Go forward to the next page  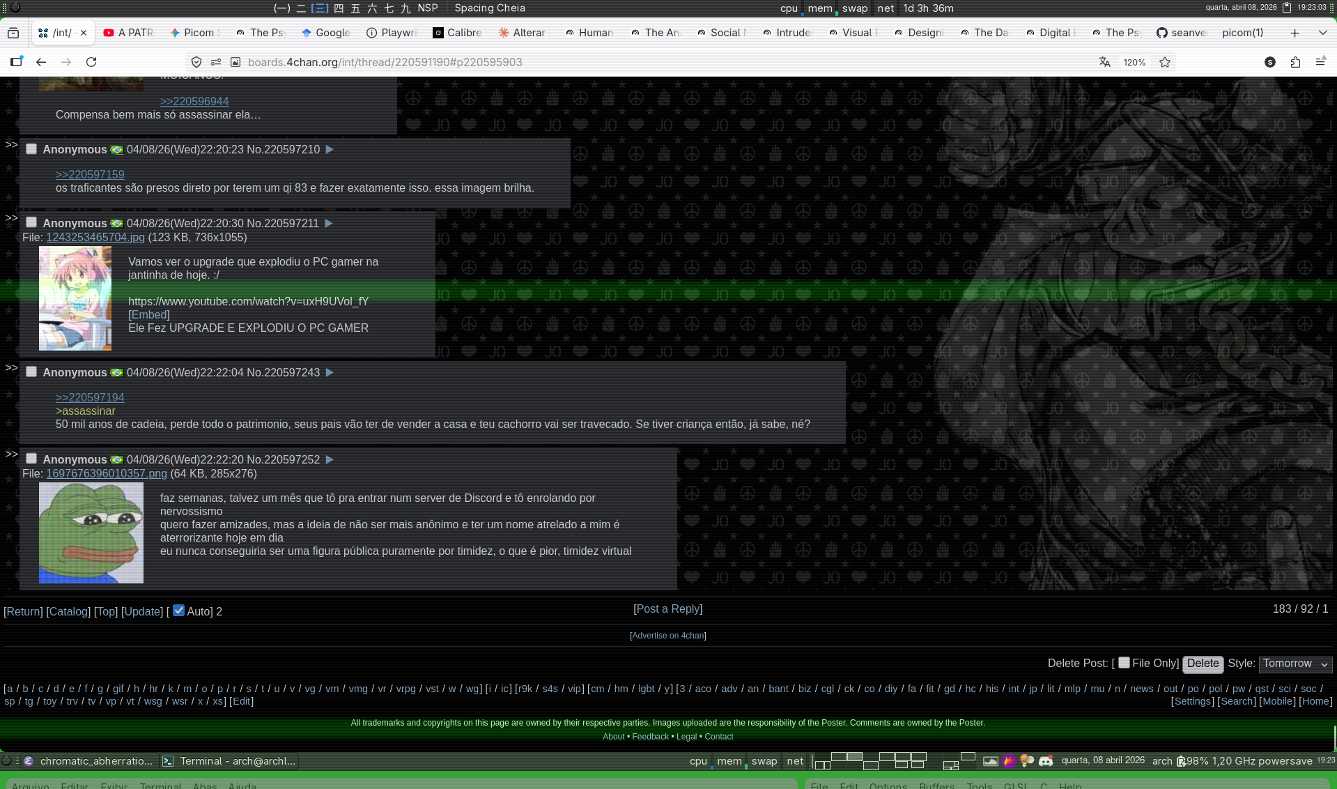pos(66,62)
